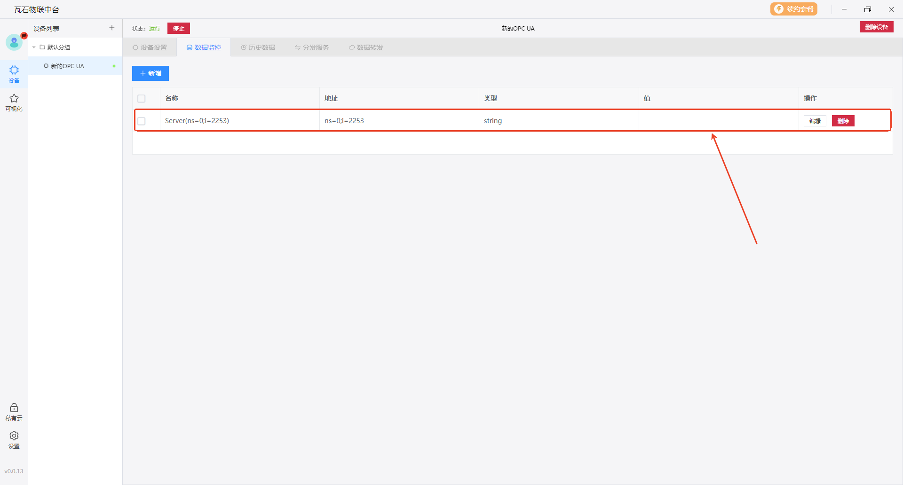The height and width of the screenshot is (485, 903).
Task: Check the Server(ns=0;i=2253) row checkbox
Action: 142,121
